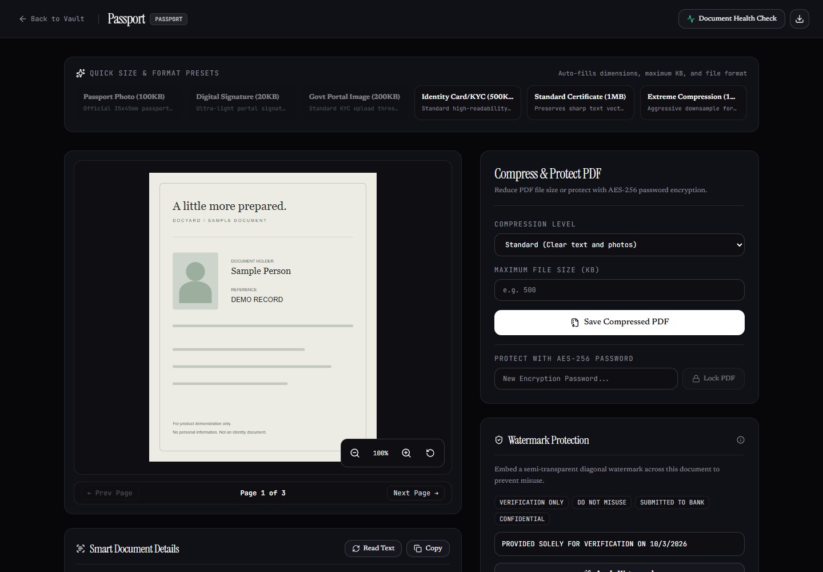
Task: Go to the previous page
Action: pyautogui.click(x=109, y=493)
